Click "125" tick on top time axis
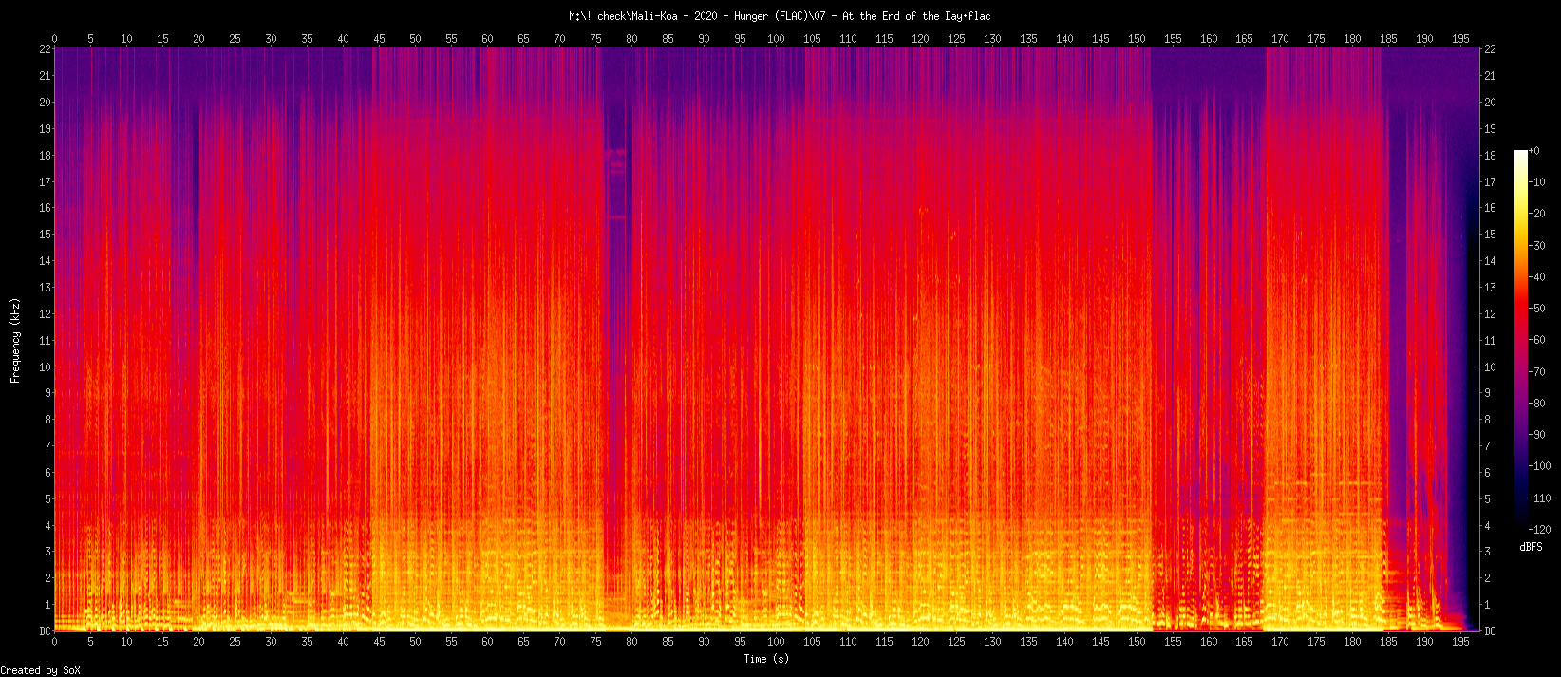Viewport: 1561px width, 677px height. pyautogui.click(x=956, y=39)
